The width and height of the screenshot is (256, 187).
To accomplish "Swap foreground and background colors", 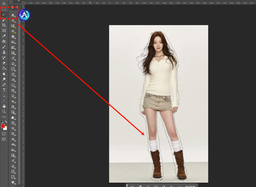I will click(6, 122).
